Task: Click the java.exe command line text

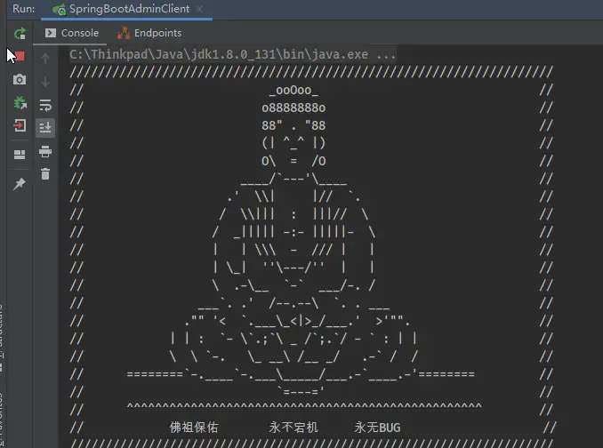Action: pos(232,54)
